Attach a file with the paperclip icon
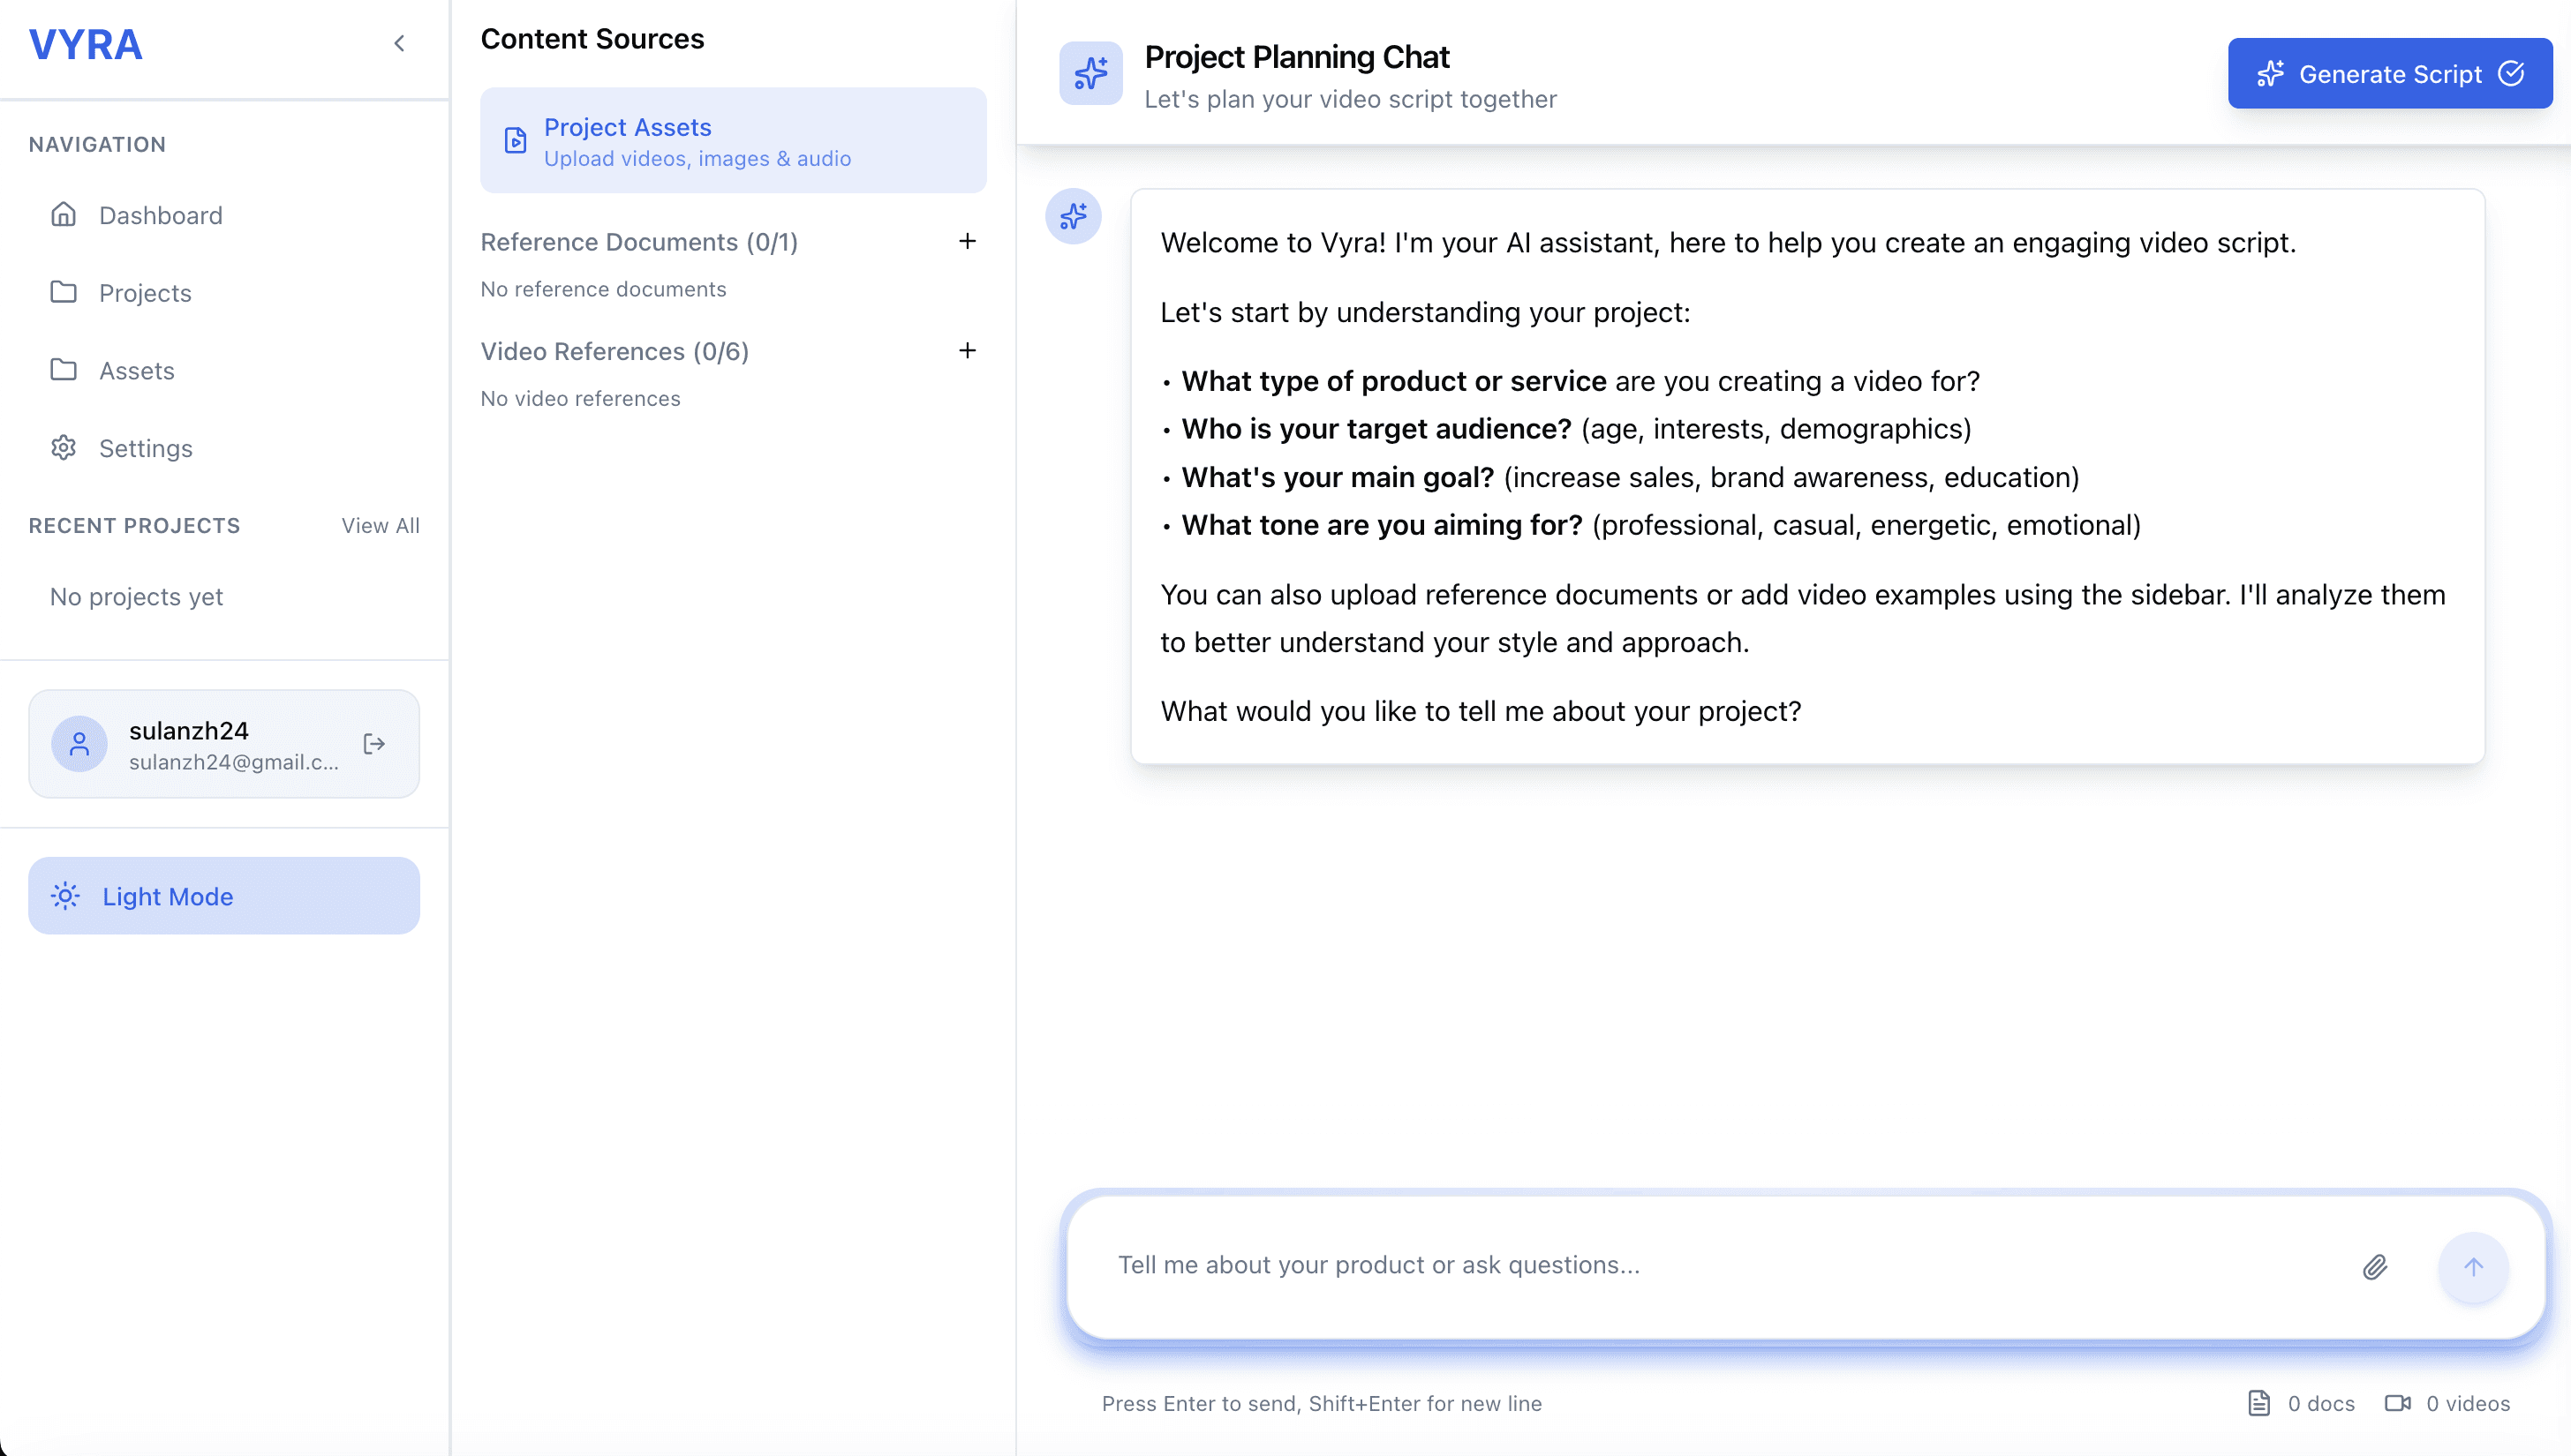This screenshot has height=1456, width=2571. coord(2375,1267)
